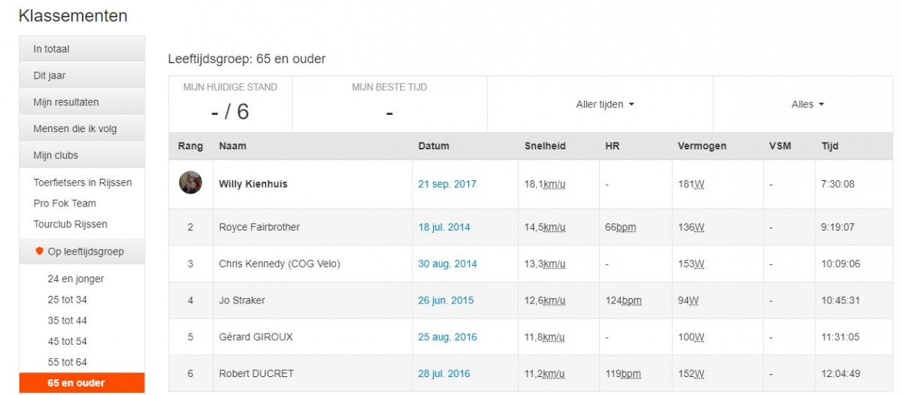Open the Alles filter dropdown
The height and width of the screenshot is (395, 902).
tap(808, 104)
